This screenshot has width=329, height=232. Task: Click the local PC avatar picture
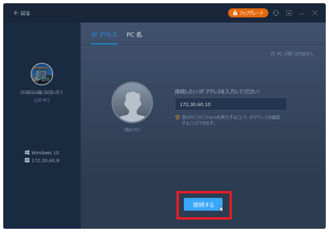pos(42,74)
